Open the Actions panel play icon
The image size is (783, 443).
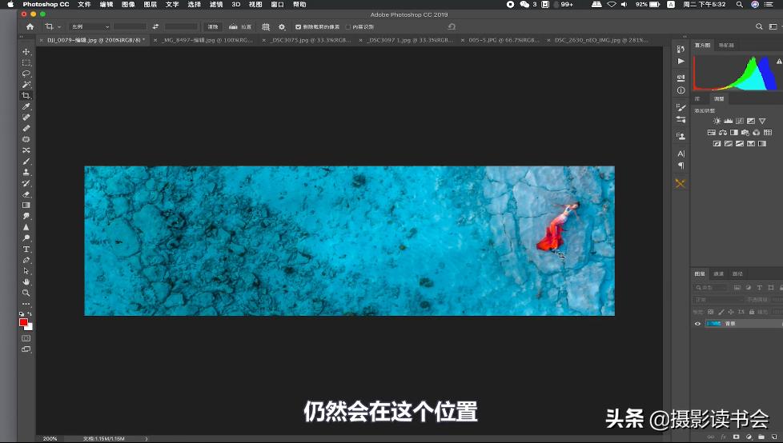[x=681, y=62]
